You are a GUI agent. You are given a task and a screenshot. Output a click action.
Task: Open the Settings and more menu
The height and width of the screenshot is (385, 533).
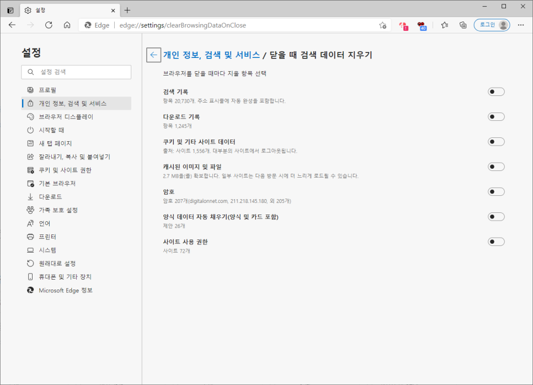[521, 25]
